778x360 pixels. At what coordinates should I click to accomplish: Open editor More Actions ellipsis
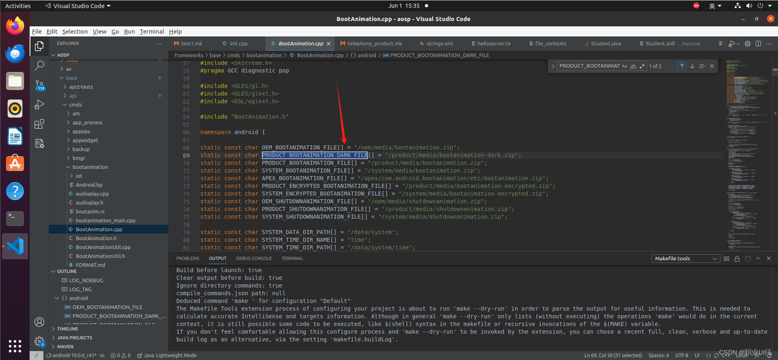click(x=769, y=44)
